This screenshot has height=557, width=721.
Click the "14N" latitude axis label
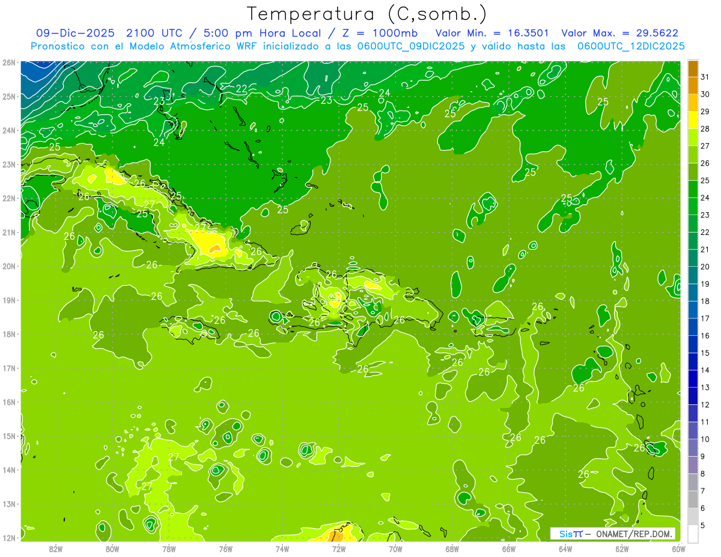click(x=8, y=470)
